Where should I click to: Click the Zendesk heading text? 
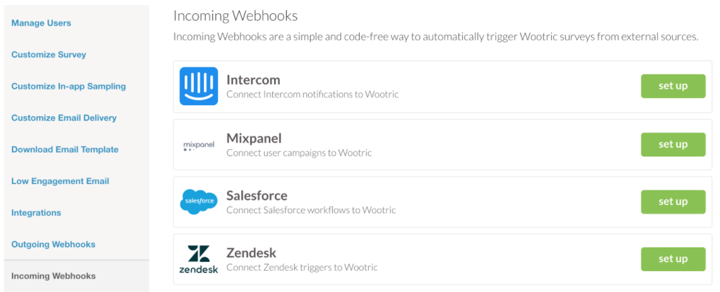(x=251, y=253)
